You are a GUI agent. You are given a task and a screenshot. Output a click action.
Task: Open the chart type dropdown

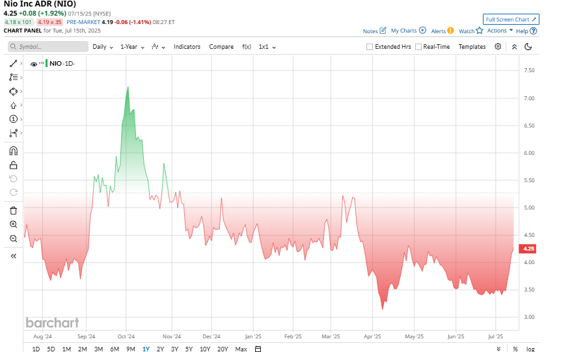[x=159, y=47]
